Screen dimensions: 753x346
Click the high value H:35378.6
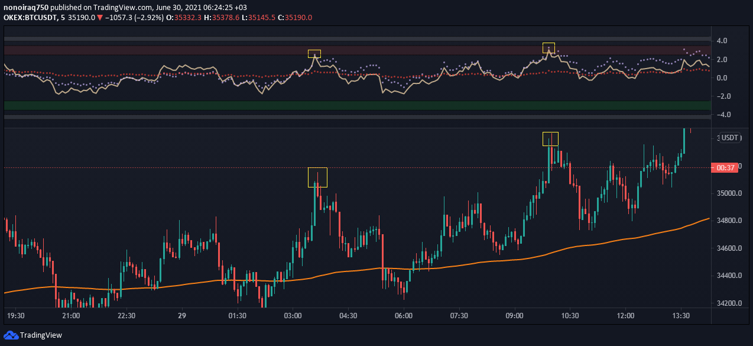[222, 18]
